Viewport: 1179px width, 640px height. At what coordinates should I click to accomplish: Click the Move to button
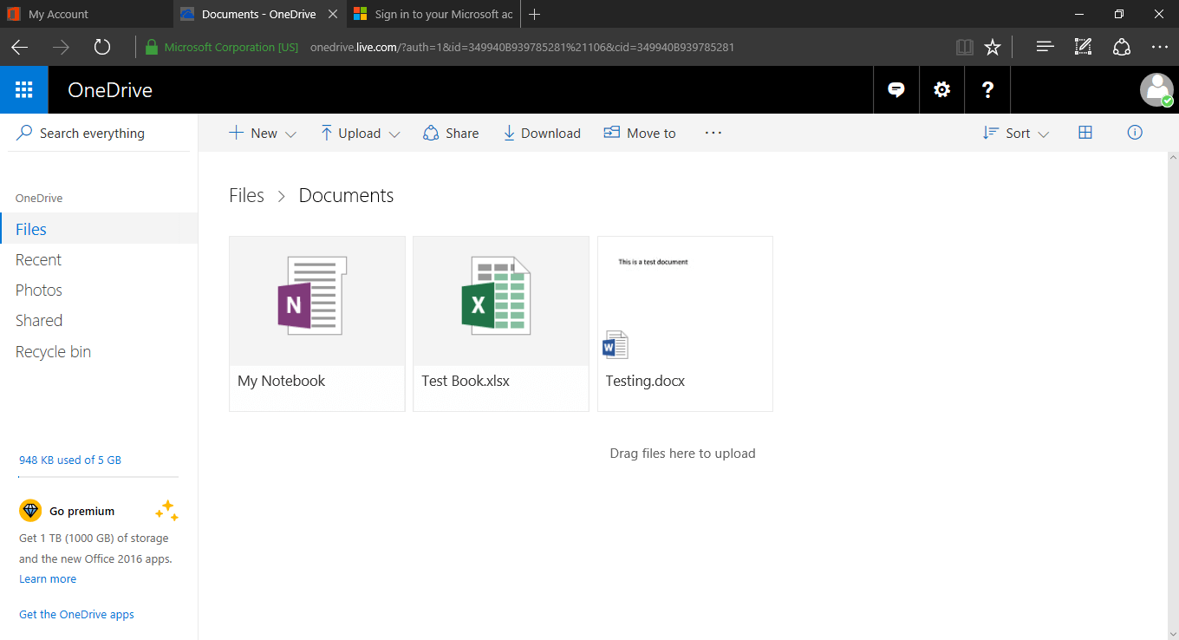640,133
